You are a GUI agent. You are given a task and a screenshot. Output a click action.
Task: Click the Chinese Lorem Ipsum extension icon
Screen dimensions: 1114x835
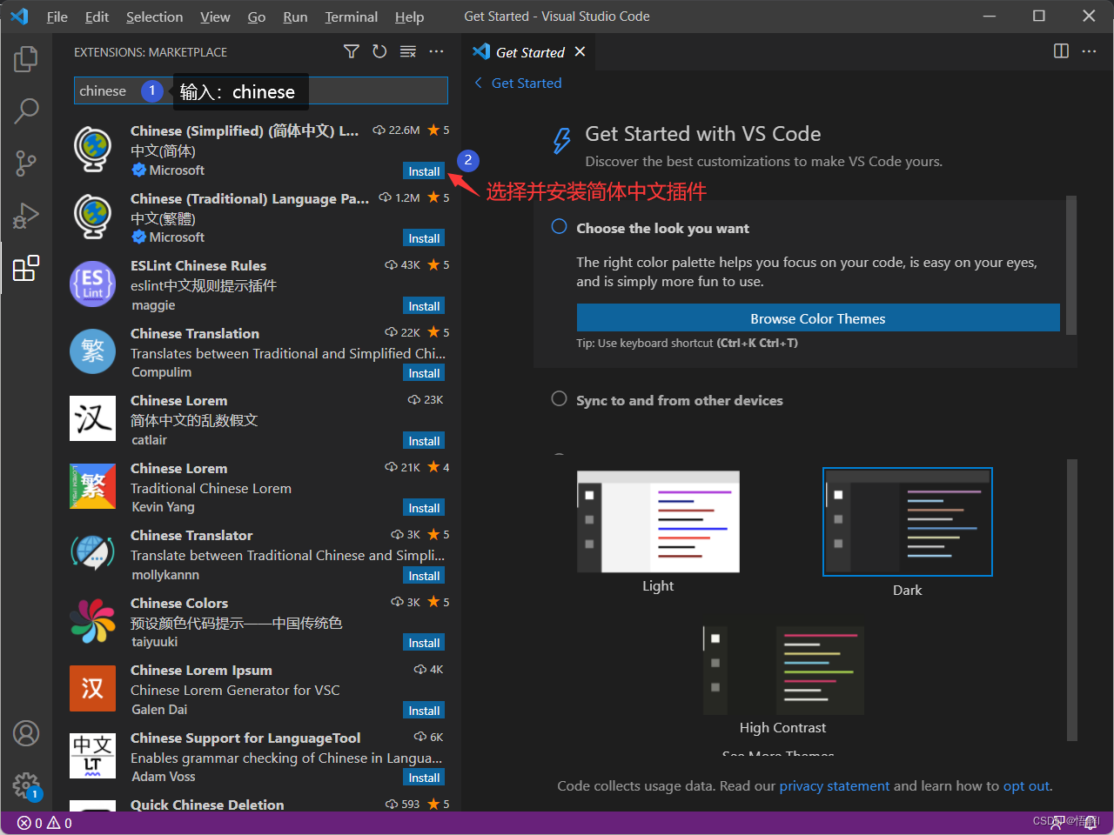tap(93, 689)
